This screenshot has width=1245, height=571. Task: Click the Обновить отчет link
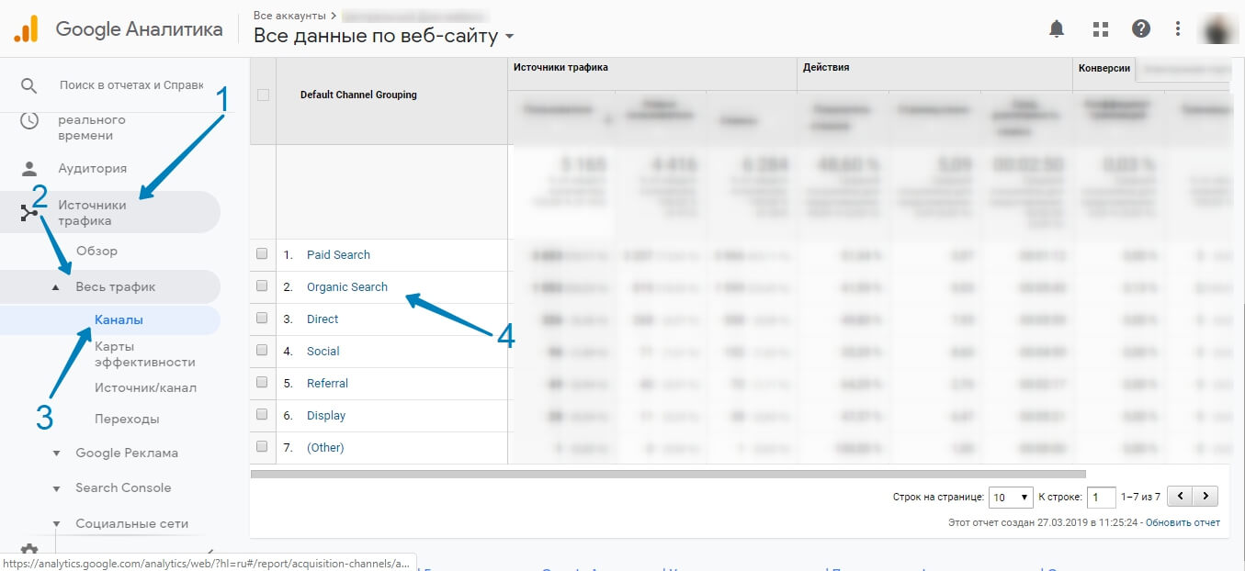[x=1183, y=523]
